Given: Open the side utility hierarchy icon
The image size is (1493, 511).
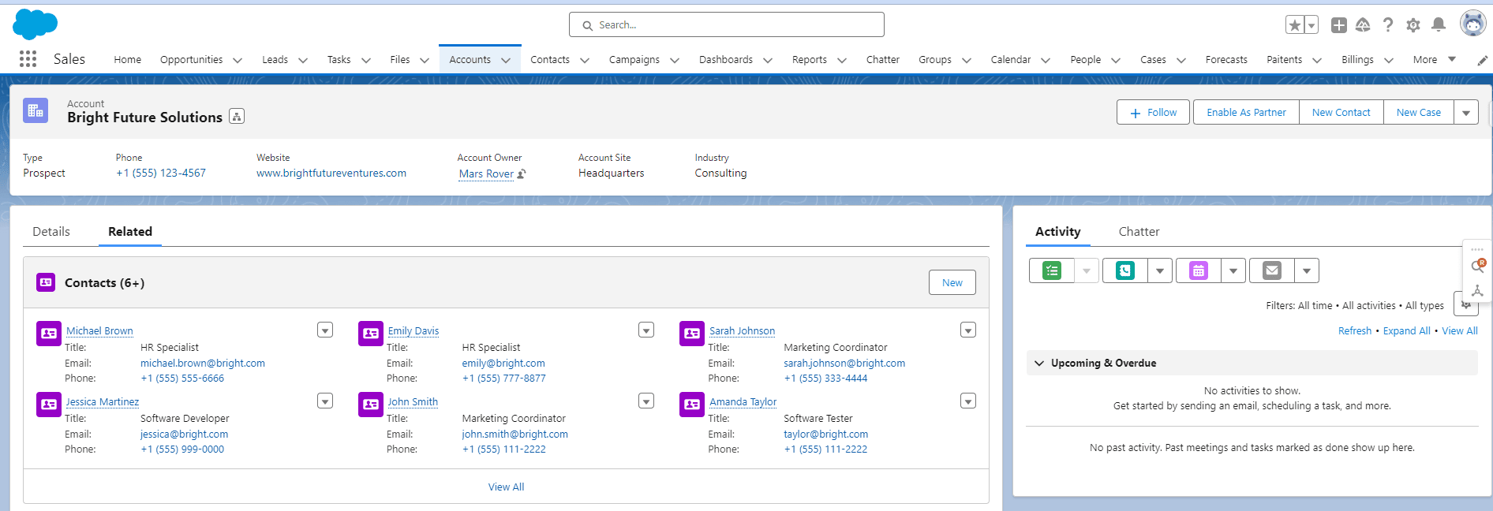Looking at the screenshot, I should click(1478, 291).
